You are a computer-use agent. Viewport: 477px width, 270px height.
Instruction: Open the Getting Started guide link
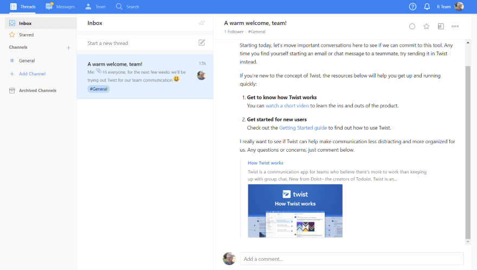click(x=303, y=128)
